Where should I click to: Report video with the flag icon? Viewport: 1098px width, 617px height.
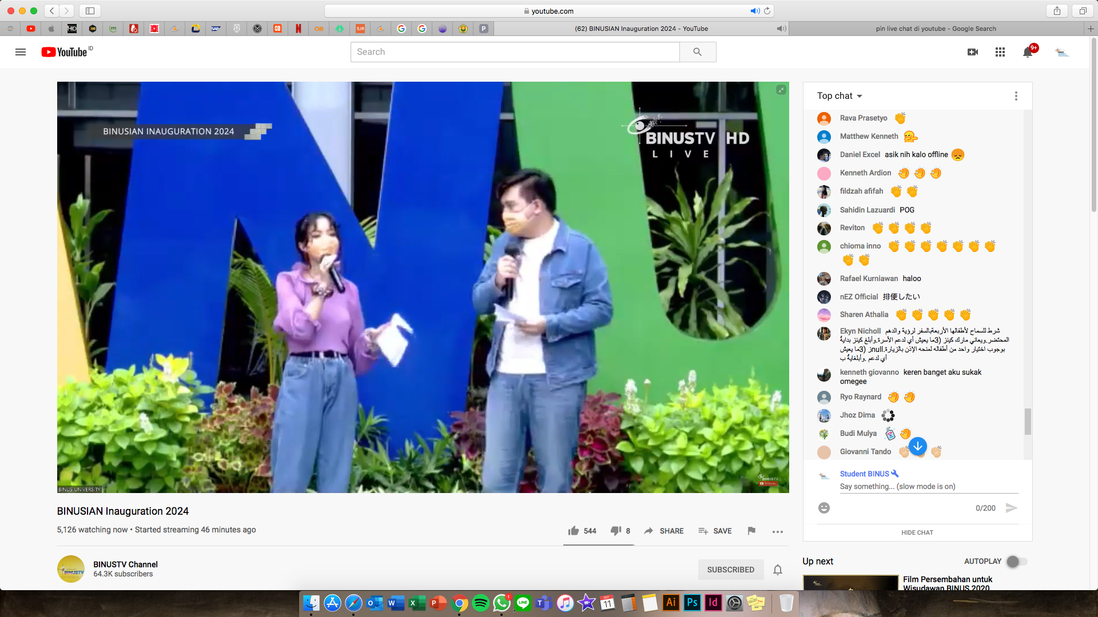[751, 531]
